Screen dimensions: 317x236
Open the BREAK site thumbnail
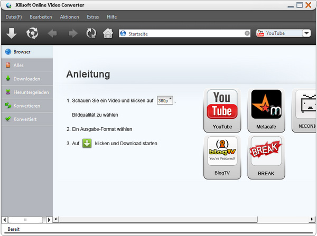pyautogui.click(x=266, y=157)
